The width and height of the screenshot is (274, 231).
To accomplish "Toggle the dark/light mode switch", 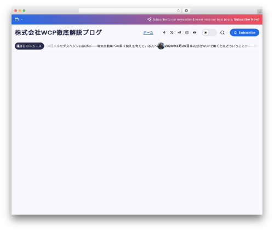I will (209, 33).
